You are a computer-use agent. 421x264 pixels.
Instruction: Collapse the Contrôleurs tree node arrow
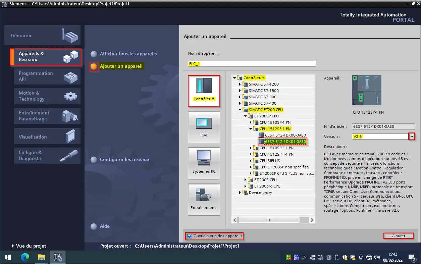[234, 78]
